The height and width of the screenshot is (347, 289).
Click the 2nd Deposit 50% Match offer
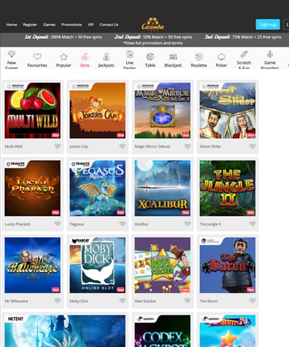153,37
